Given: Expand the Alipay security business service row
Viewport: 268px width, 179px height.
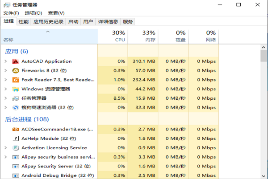Looking at the screenshot, I should click(5, 157).
